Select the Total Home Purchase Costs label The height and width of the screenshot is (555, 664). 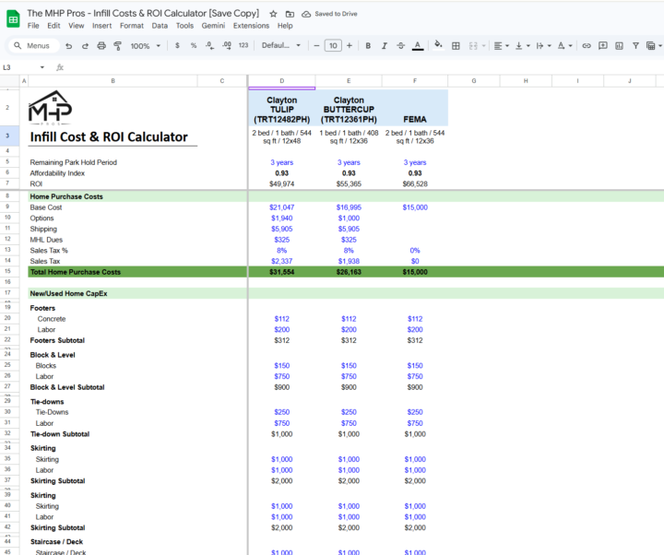pos(76,272)
